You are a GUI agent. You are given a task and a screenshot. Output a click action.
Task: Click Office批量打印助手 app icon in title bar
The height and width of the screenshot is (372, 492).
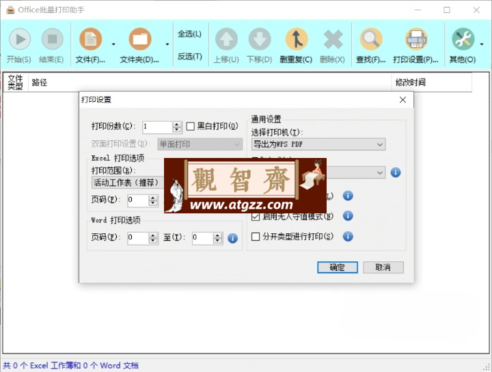point(10,10)
